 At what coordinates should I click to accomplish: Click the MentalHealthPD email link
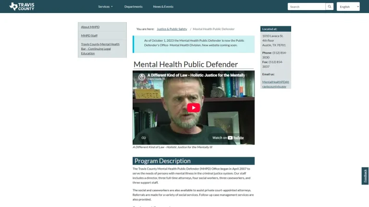coord(276,84)
